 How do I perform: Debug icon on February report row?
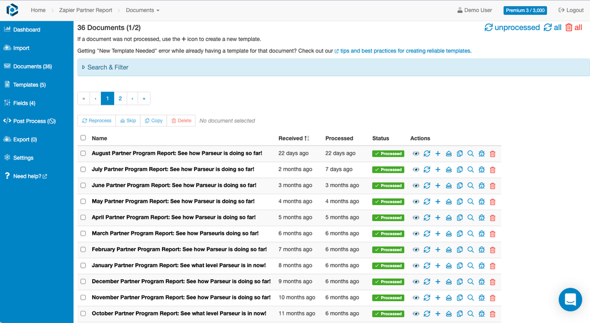click(482, 250)
